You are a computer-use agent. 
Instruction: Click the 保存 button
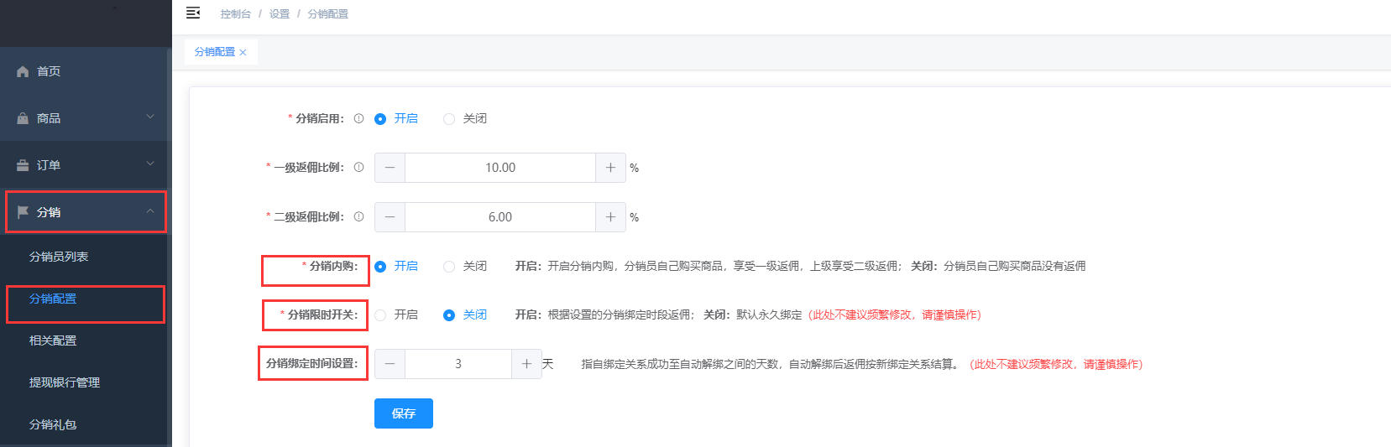(x=403, y=413)
